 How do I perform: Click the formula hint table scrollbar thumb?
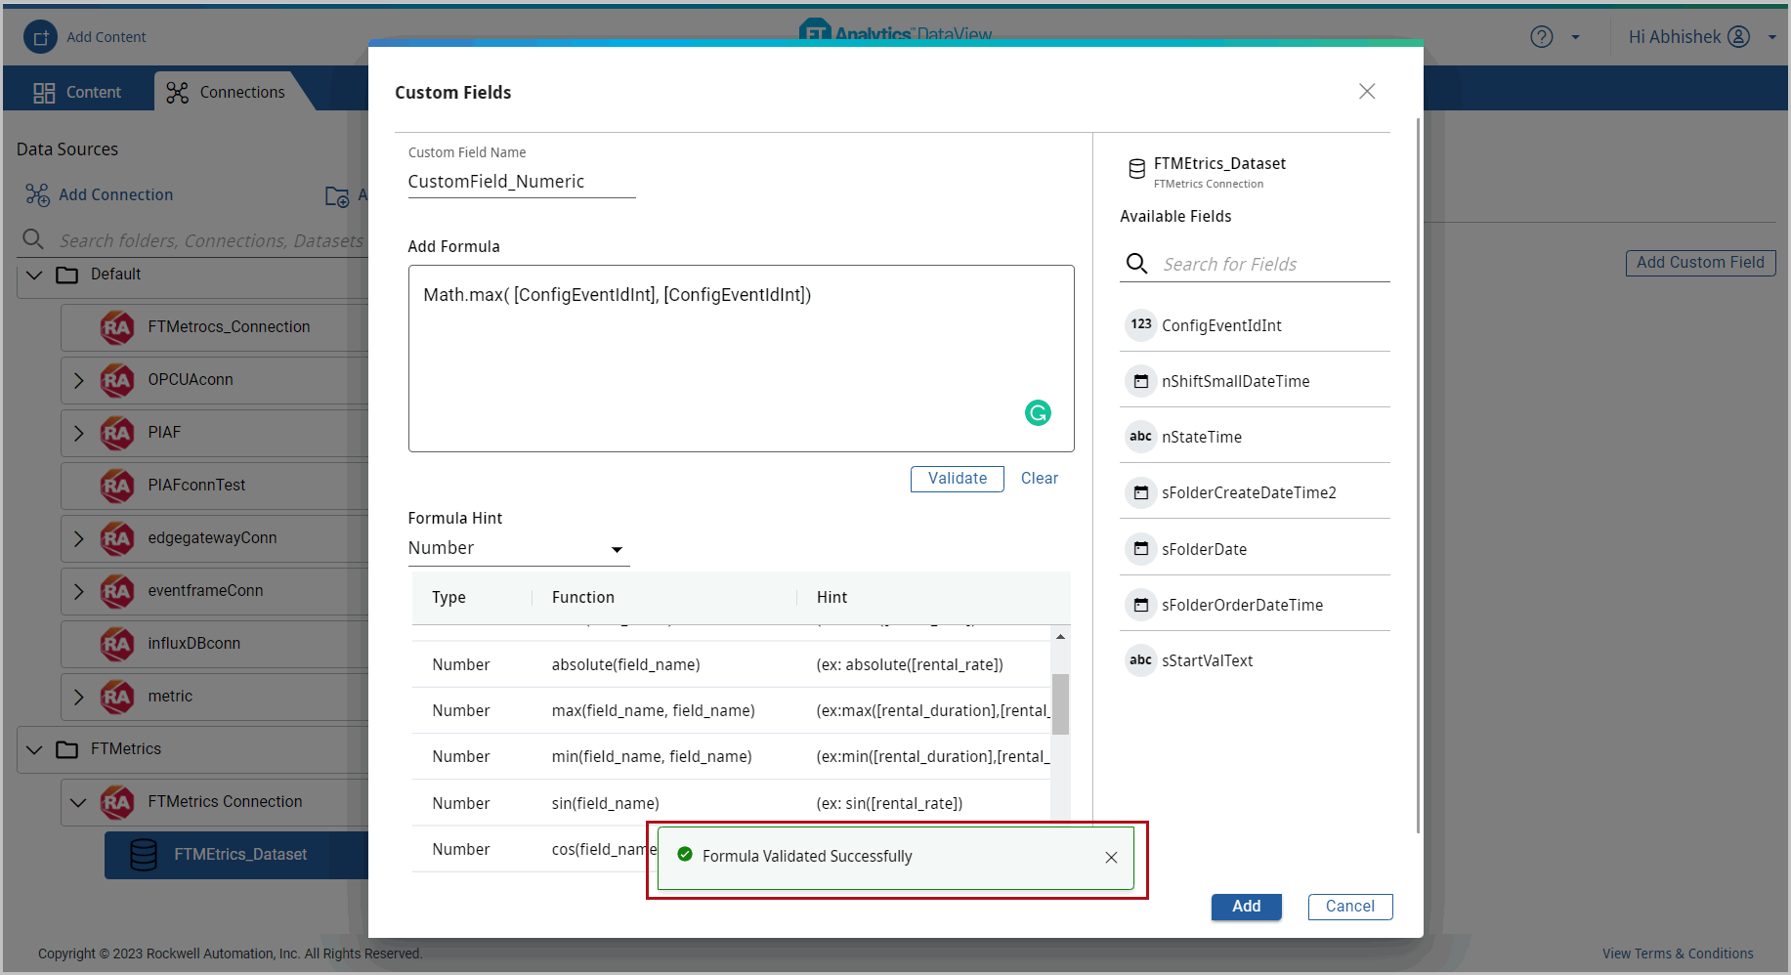pos(1060,703)
